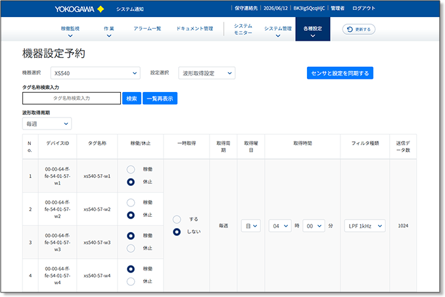This screenshot has height=297, width=445.
Task: Select しない radio for 一時取得
Action: 177,232
